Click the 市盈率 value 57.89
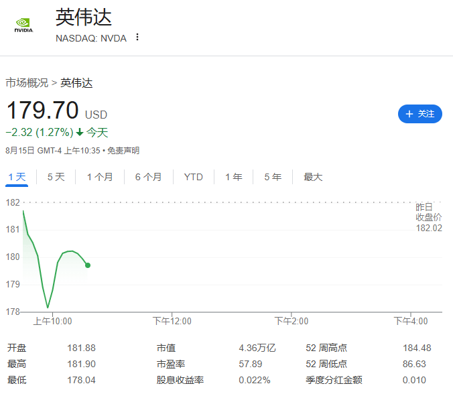This screenshot has width=453, height=398. pos(251,364)
